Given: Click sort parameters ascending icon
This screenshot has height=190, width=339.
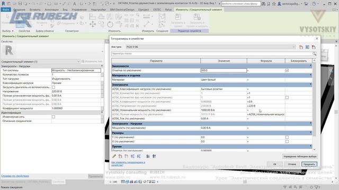Looking at the screenshot, I should (148, 156).
